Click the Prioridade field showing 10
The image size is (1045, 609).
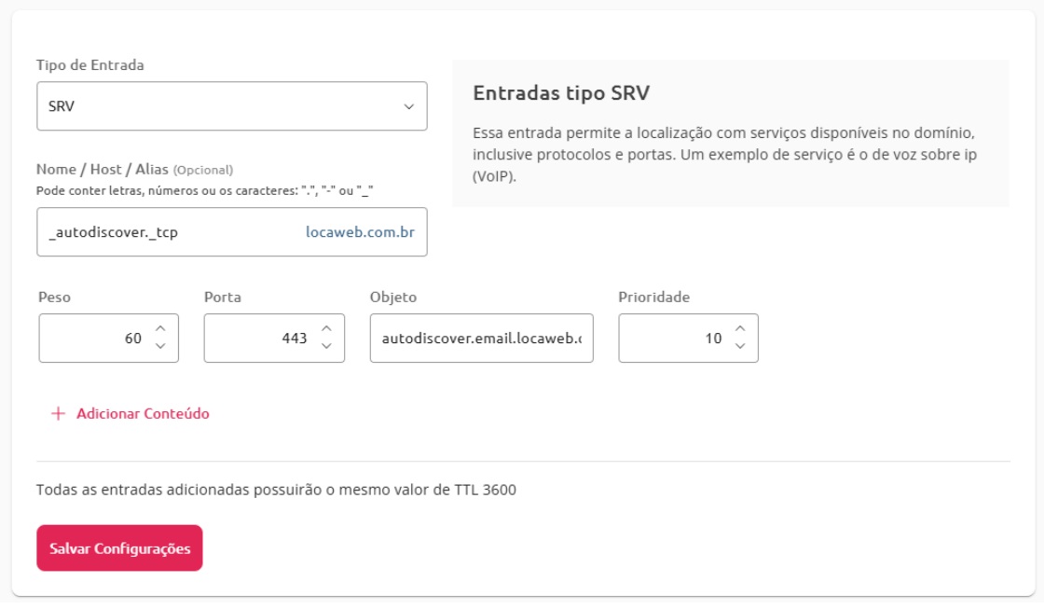pyautogui.click(x=688, y=339)
